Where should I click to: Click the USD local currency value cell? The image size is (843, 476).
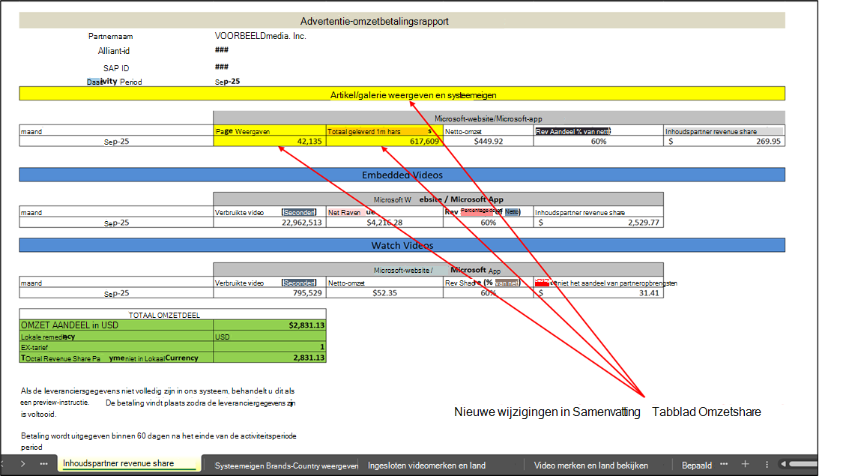point(269,336)
